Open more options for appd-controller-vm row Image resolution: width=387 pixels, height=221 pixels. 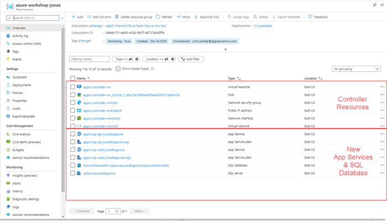point(382,87)
